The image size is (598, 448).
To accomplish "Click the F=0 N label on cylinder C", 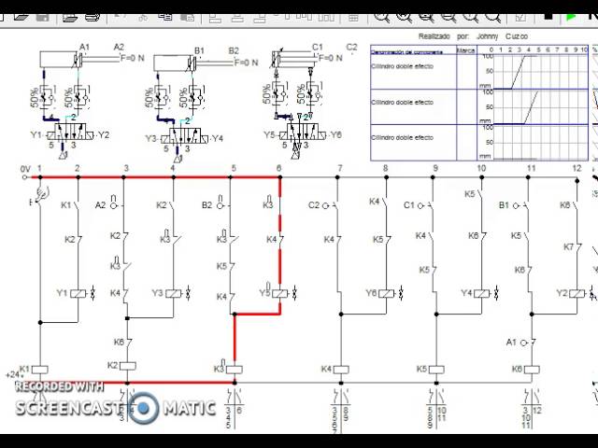I will [331, 58].
